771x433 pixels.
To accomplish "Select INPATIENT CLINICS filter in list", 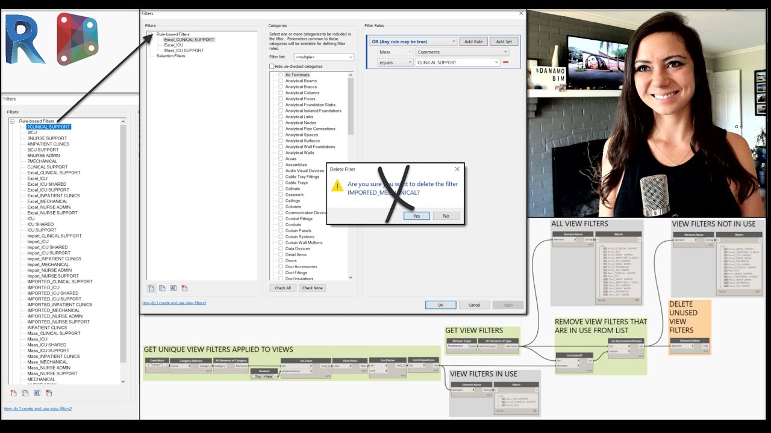I will (47, 328).
